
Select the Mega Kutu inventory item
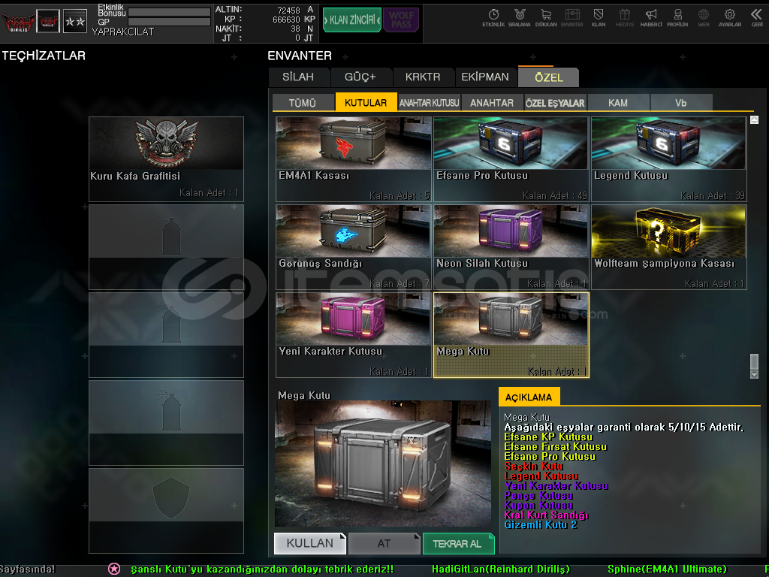[x=511, y=335]
